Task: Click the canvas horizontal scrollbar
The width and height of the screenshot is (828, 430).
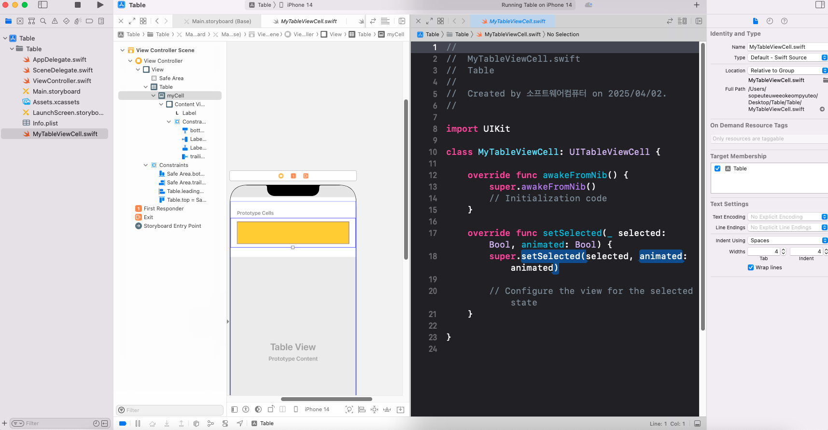Action: (326, 399)
